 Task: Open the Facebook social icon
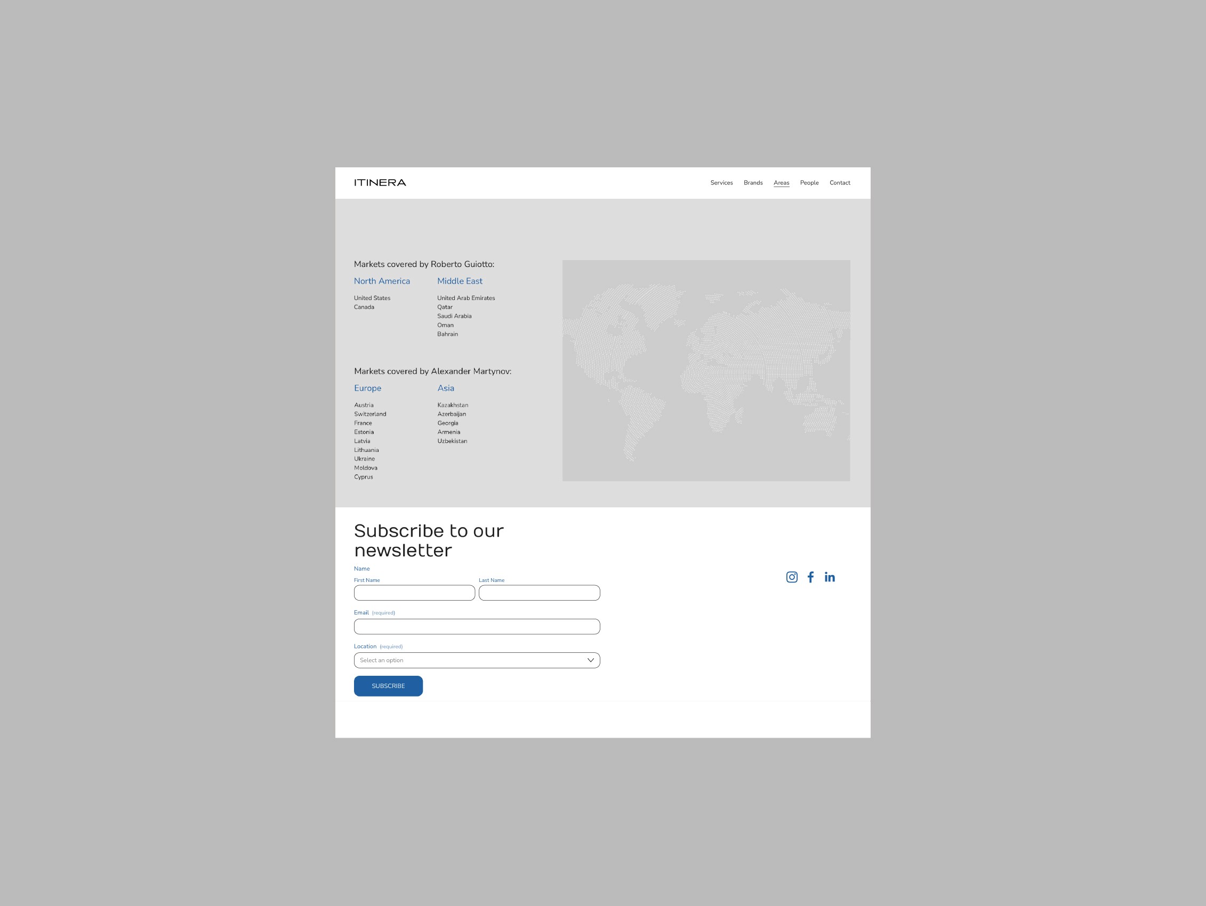(811, 577)
